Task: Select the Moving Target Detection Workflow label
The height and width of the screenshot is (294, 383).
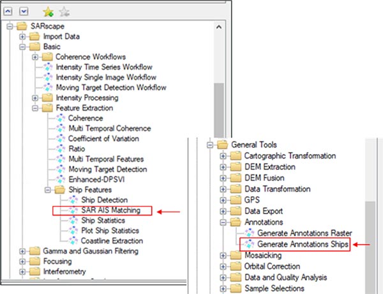Action: click(111, 88)
